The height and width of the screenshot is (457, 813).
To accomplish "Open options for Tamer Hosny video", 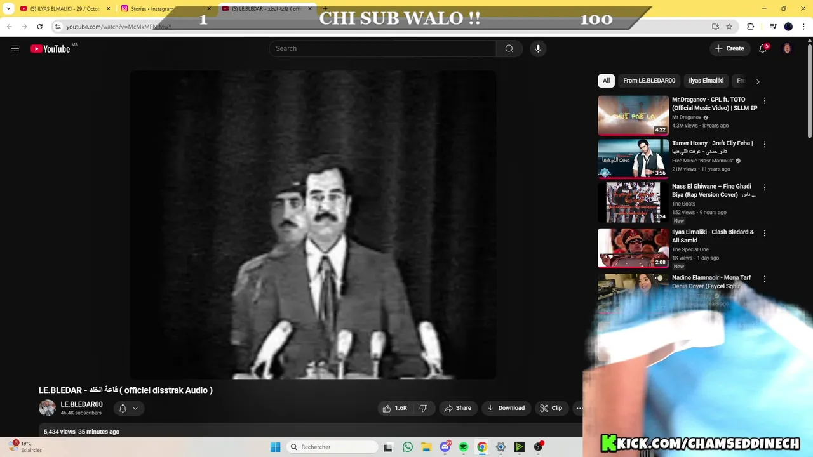I will click(765, 144).
